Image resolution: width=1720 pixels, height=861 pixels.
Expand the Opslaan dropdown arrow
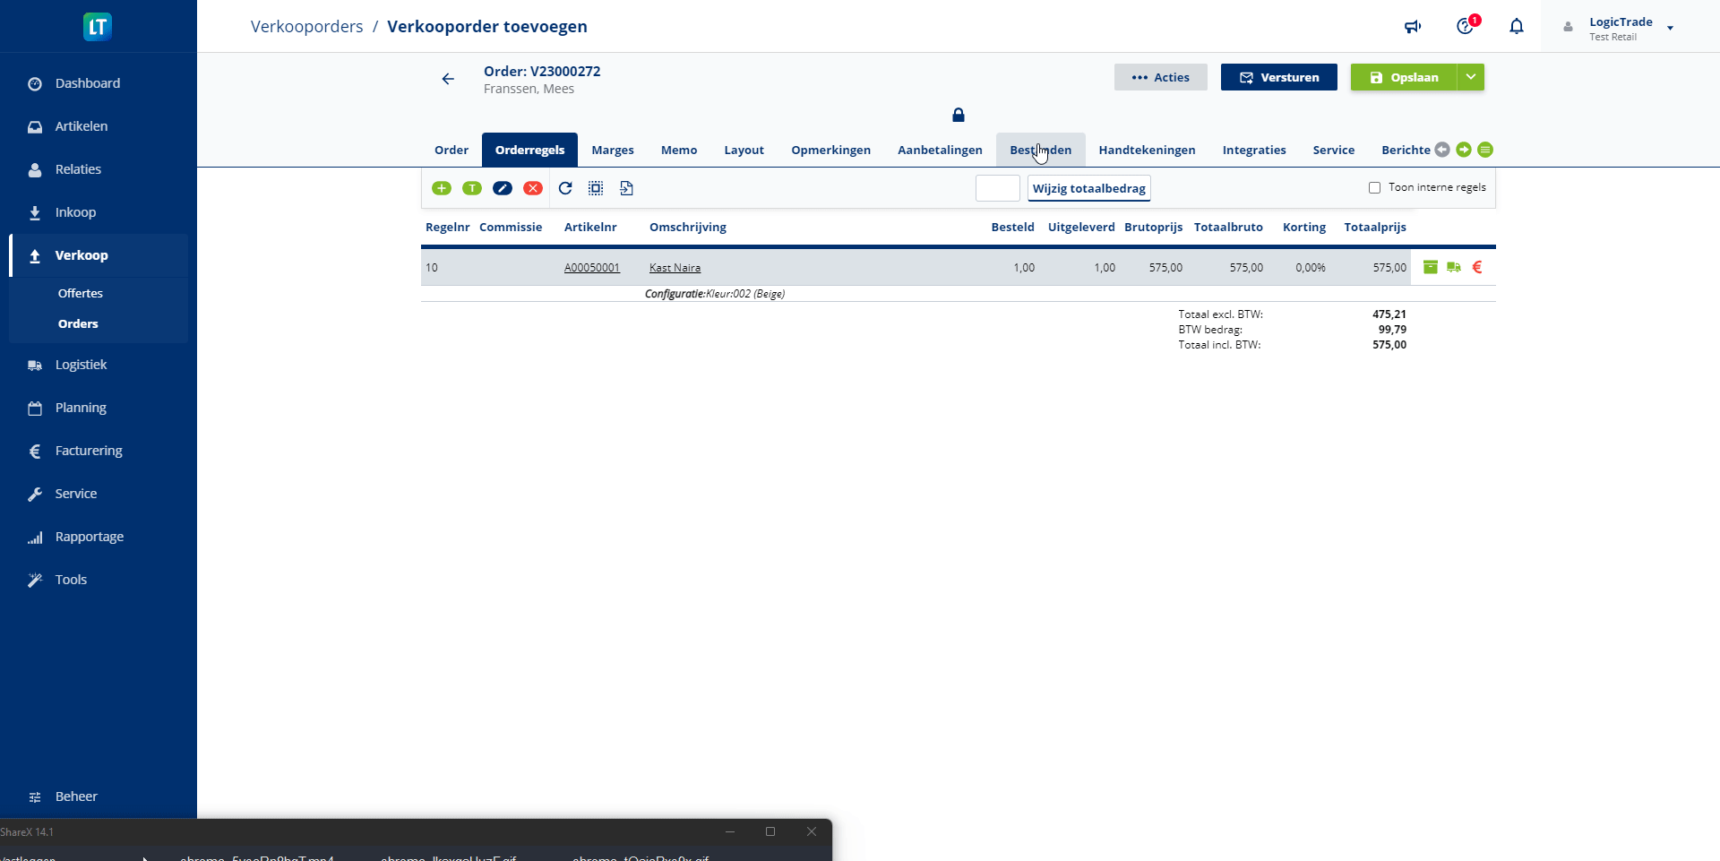(x=1471, y=77)
